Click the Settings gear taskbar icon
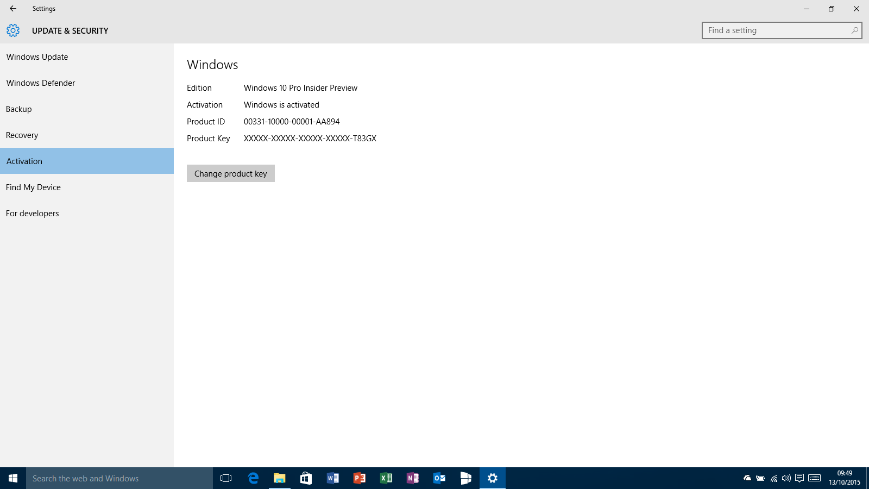This screenshot has width=869, height=489. 493,478
